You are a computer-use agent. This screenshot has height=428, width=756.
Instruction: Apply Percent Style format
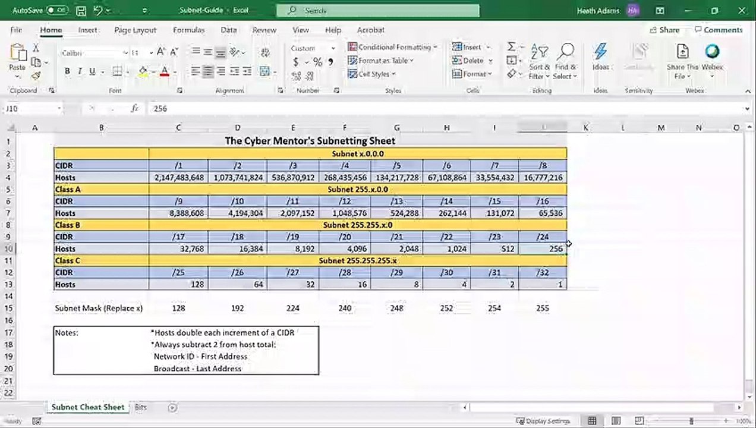tap(318, 62)
